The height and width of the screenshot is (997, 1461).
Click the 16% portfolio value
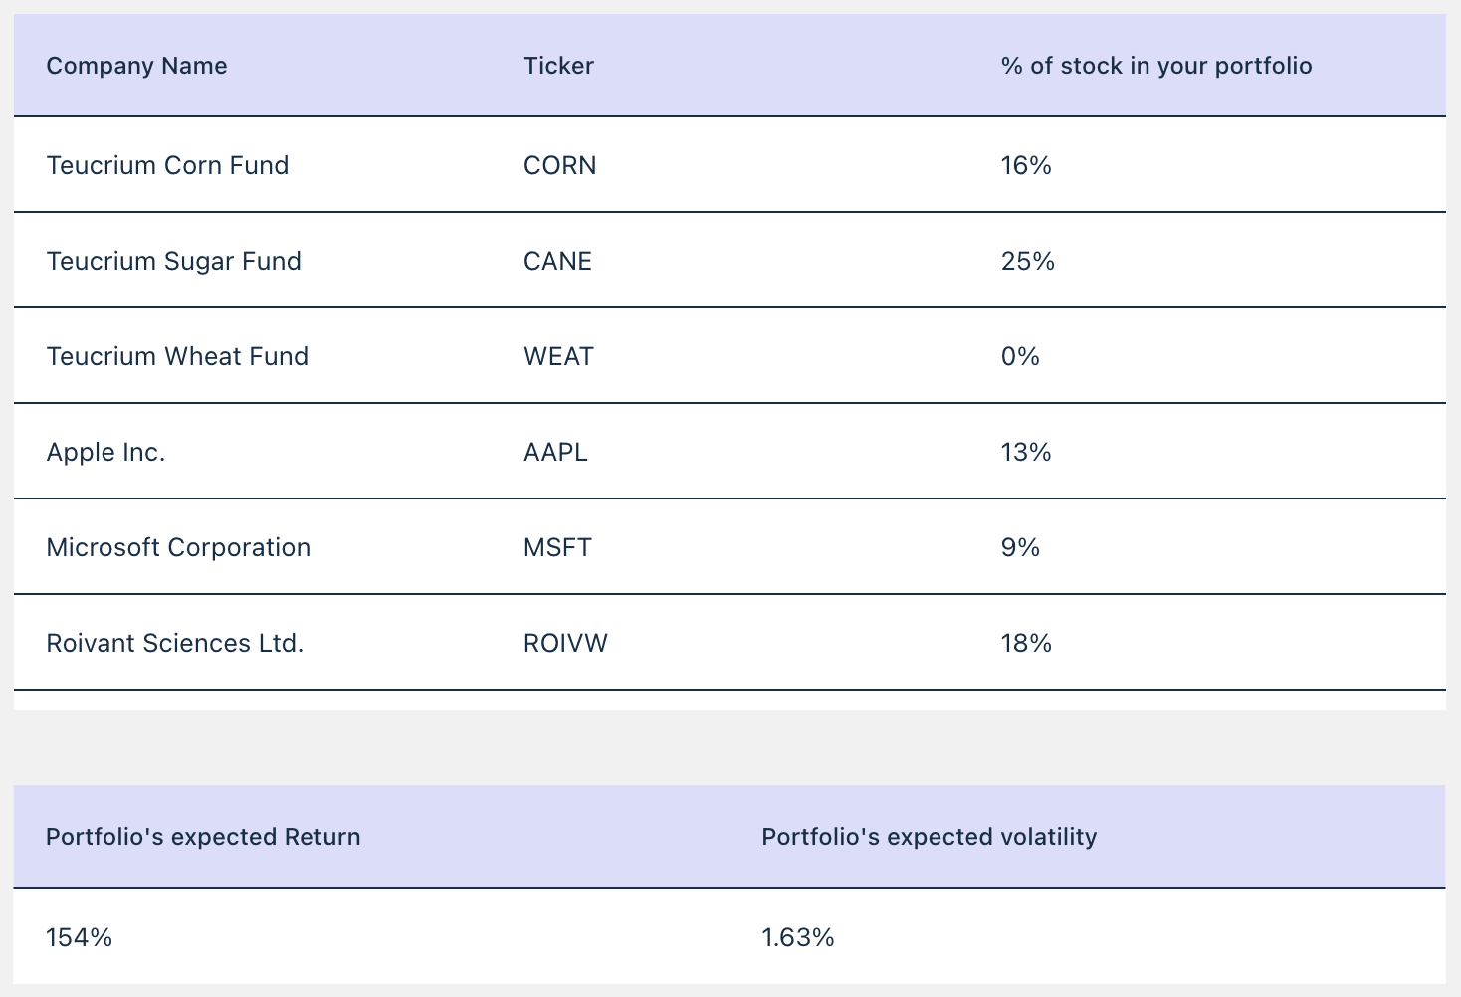1026,165
